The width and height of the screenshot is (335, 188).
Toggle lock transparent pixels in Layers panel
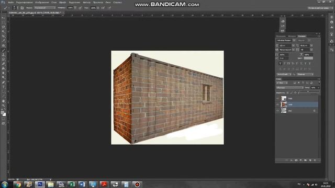tap(287, 93)
